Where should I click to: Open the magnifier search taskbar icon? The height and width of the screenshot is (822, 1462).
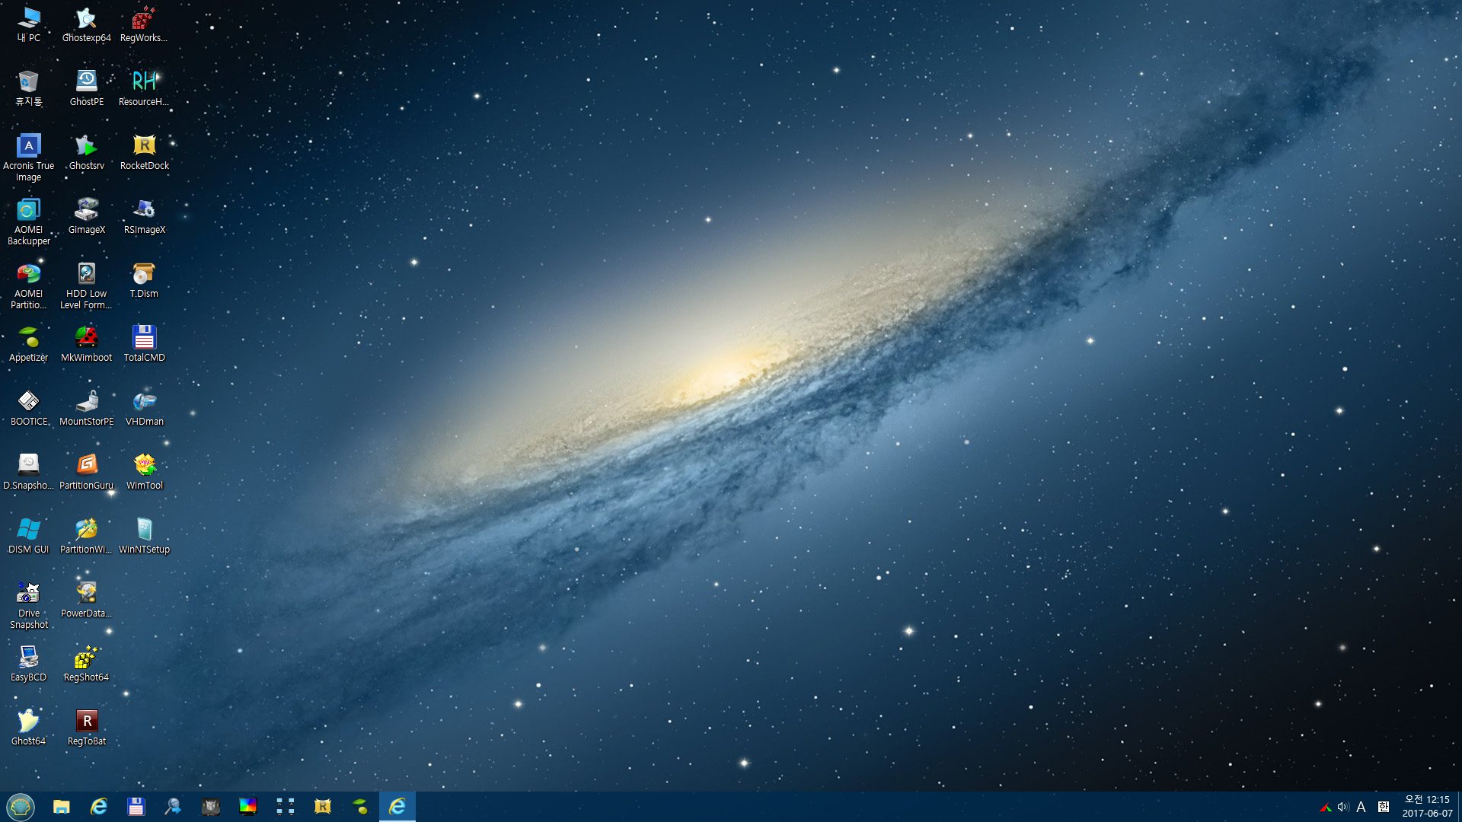[x=174, y=807]
